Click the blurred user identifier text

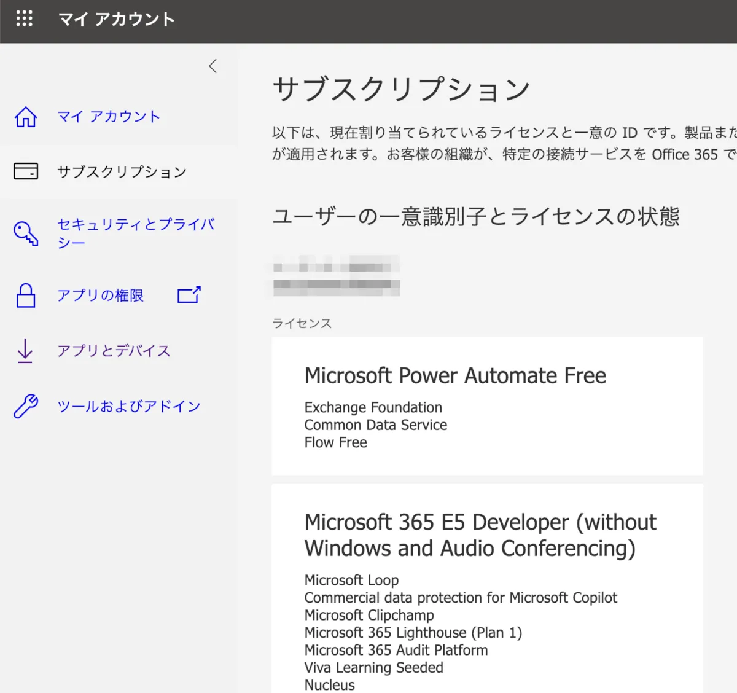336,276
